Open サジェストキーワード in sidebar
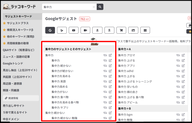This screenshot has width=192, height=123. pos(22,17)
